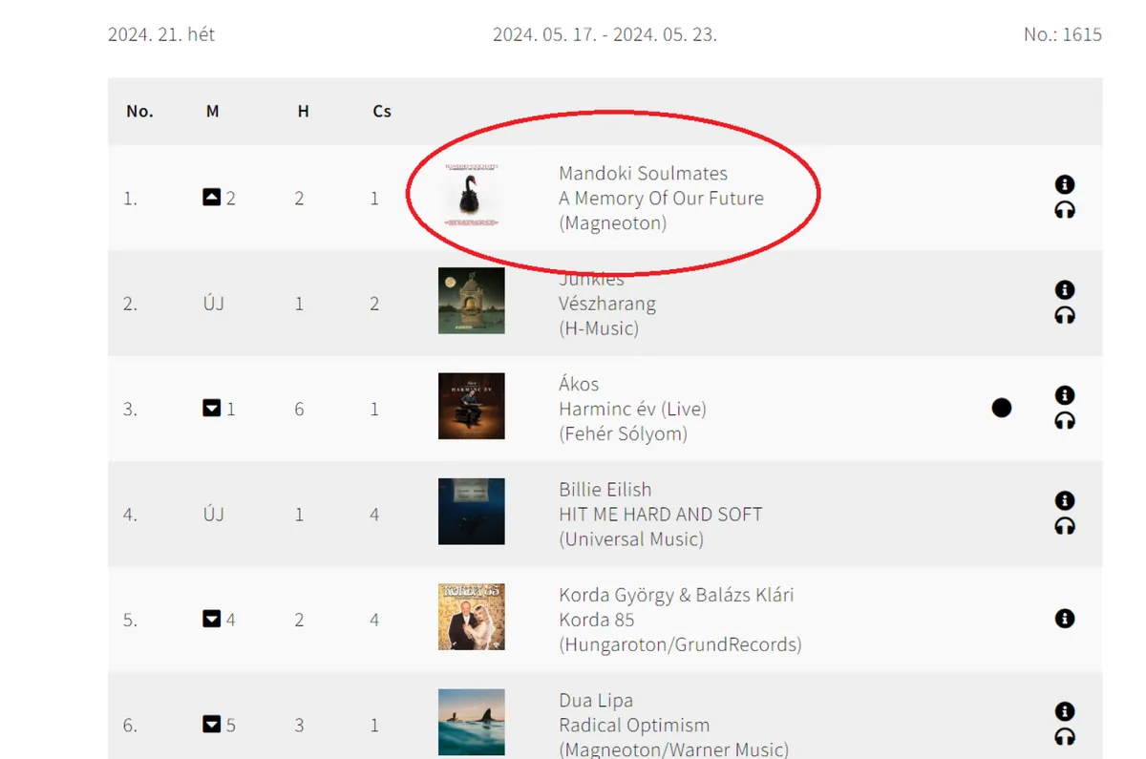Open info icon for Junkies Vészharang
This screenshot has height=759, width=1146.
click(1065, 289)
